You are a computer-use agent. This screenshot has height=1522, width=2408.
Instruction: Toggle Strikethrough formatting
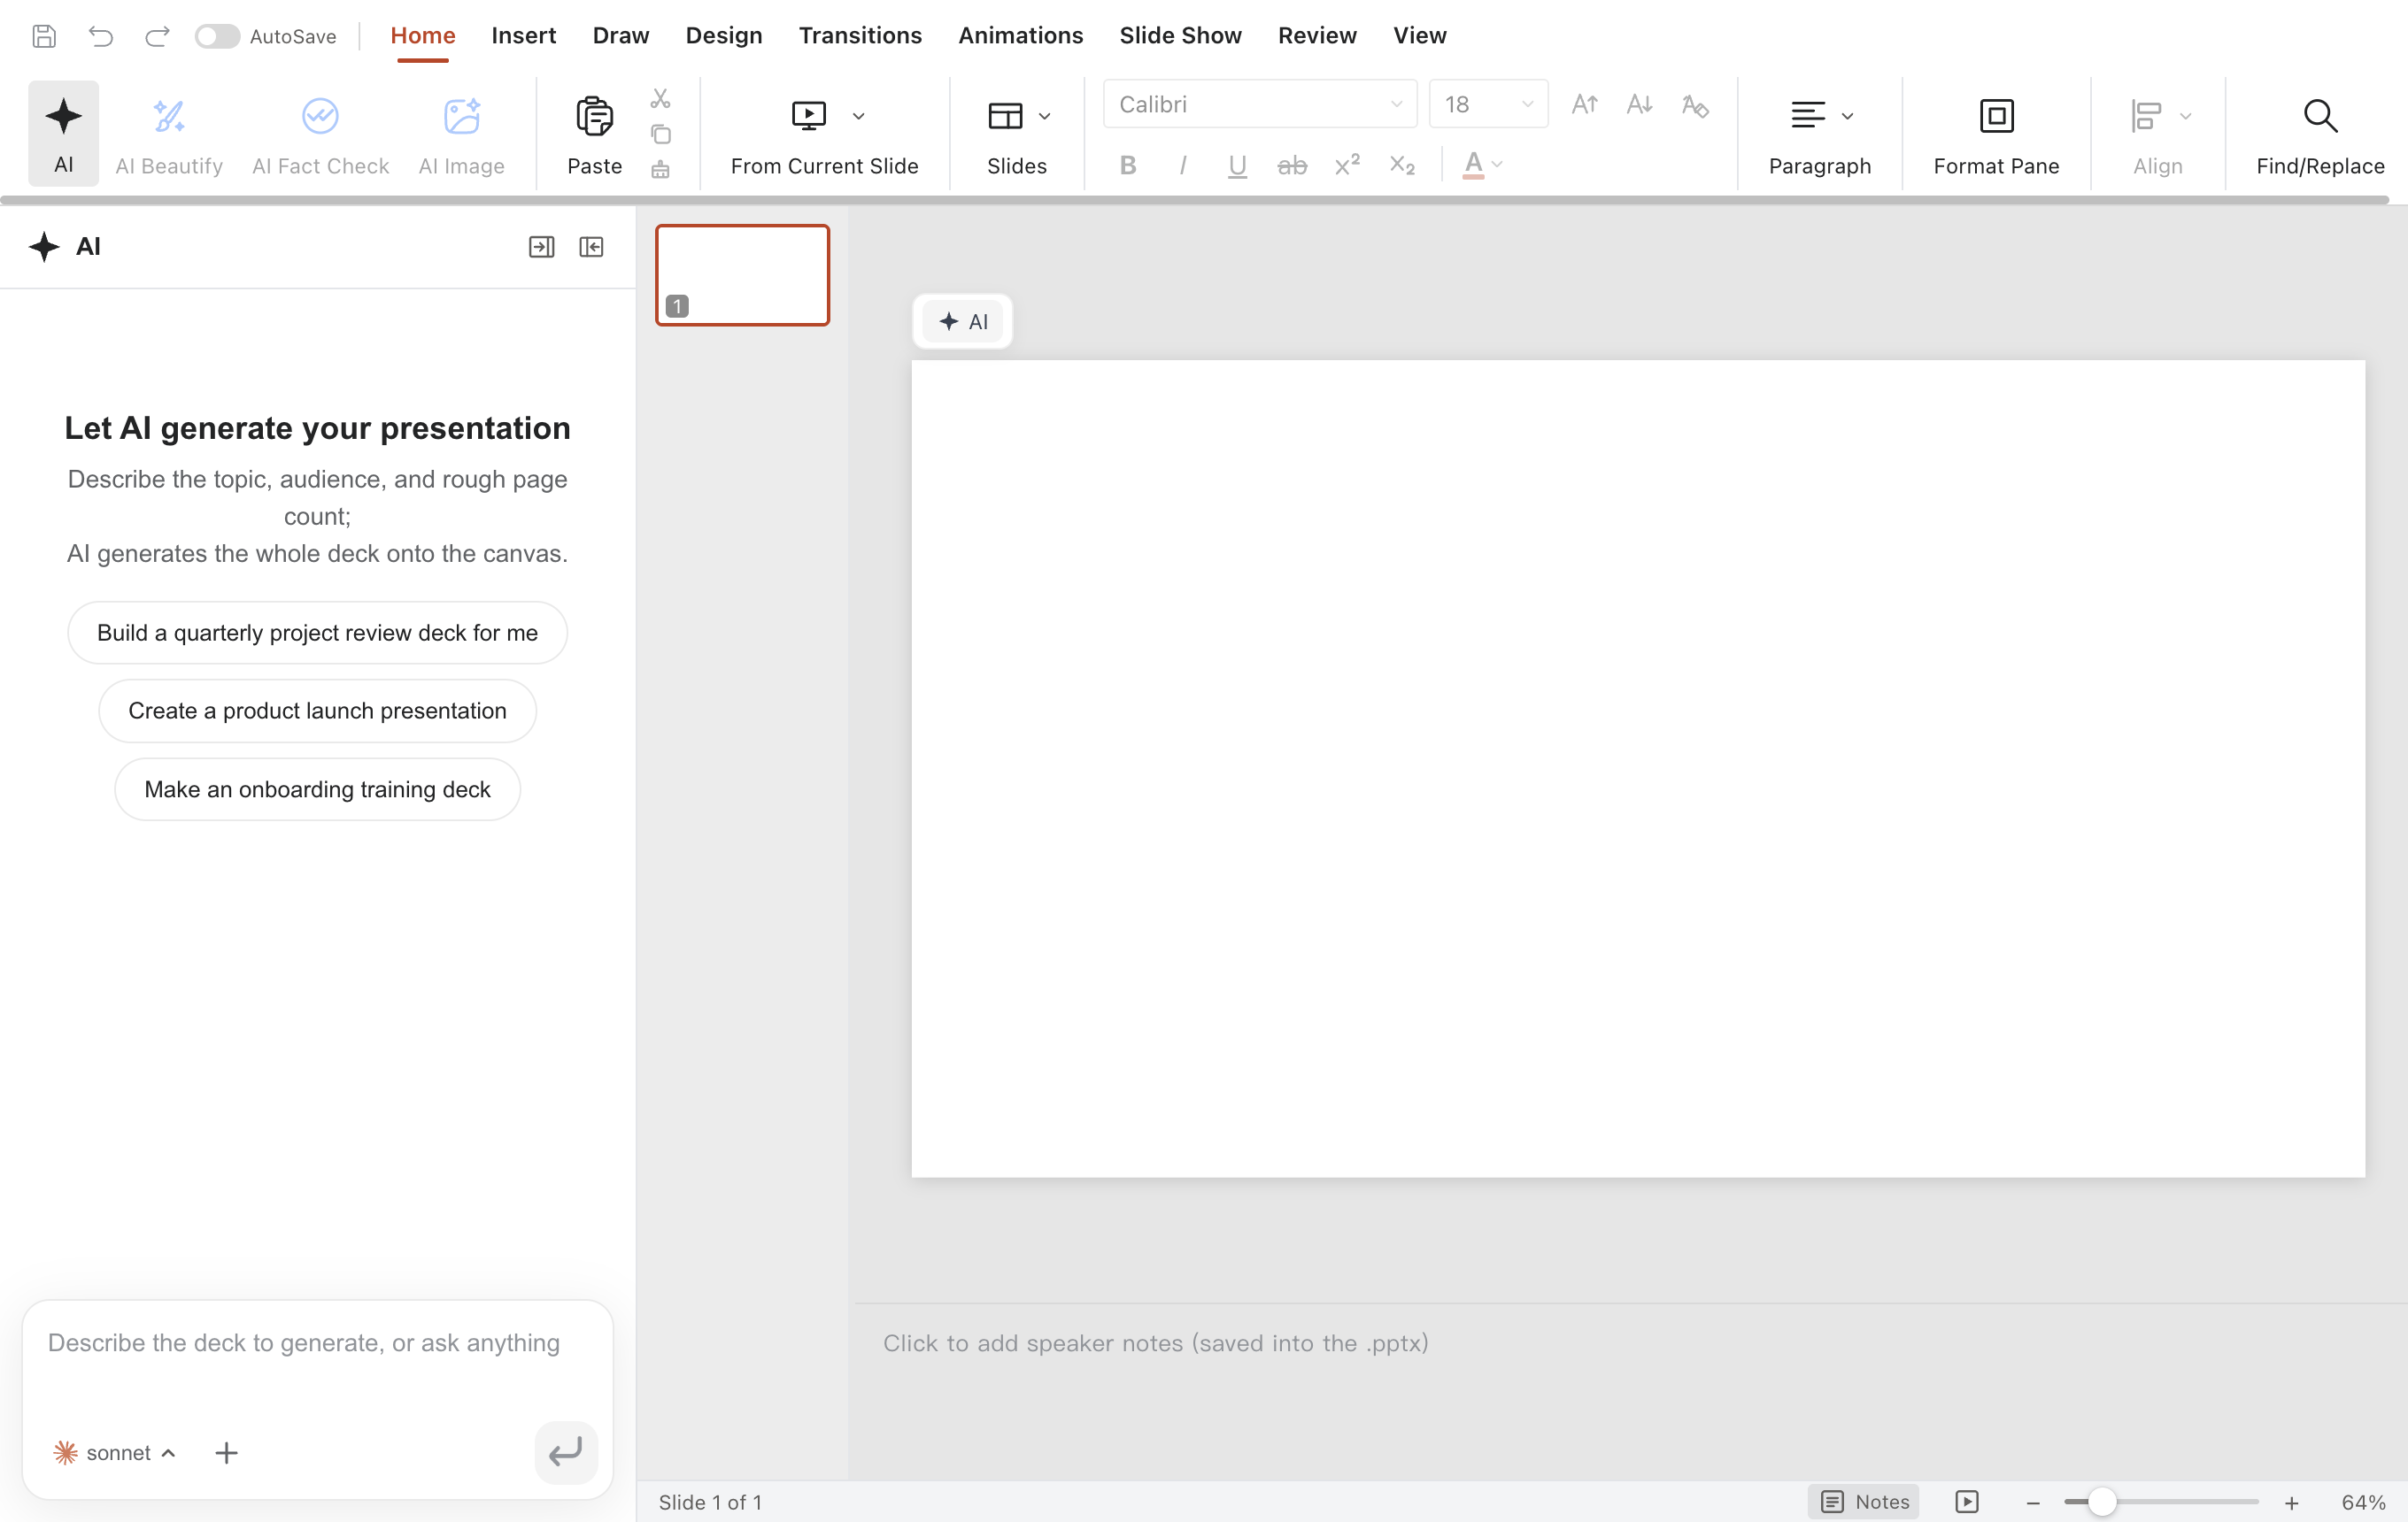coord(1292,165)
